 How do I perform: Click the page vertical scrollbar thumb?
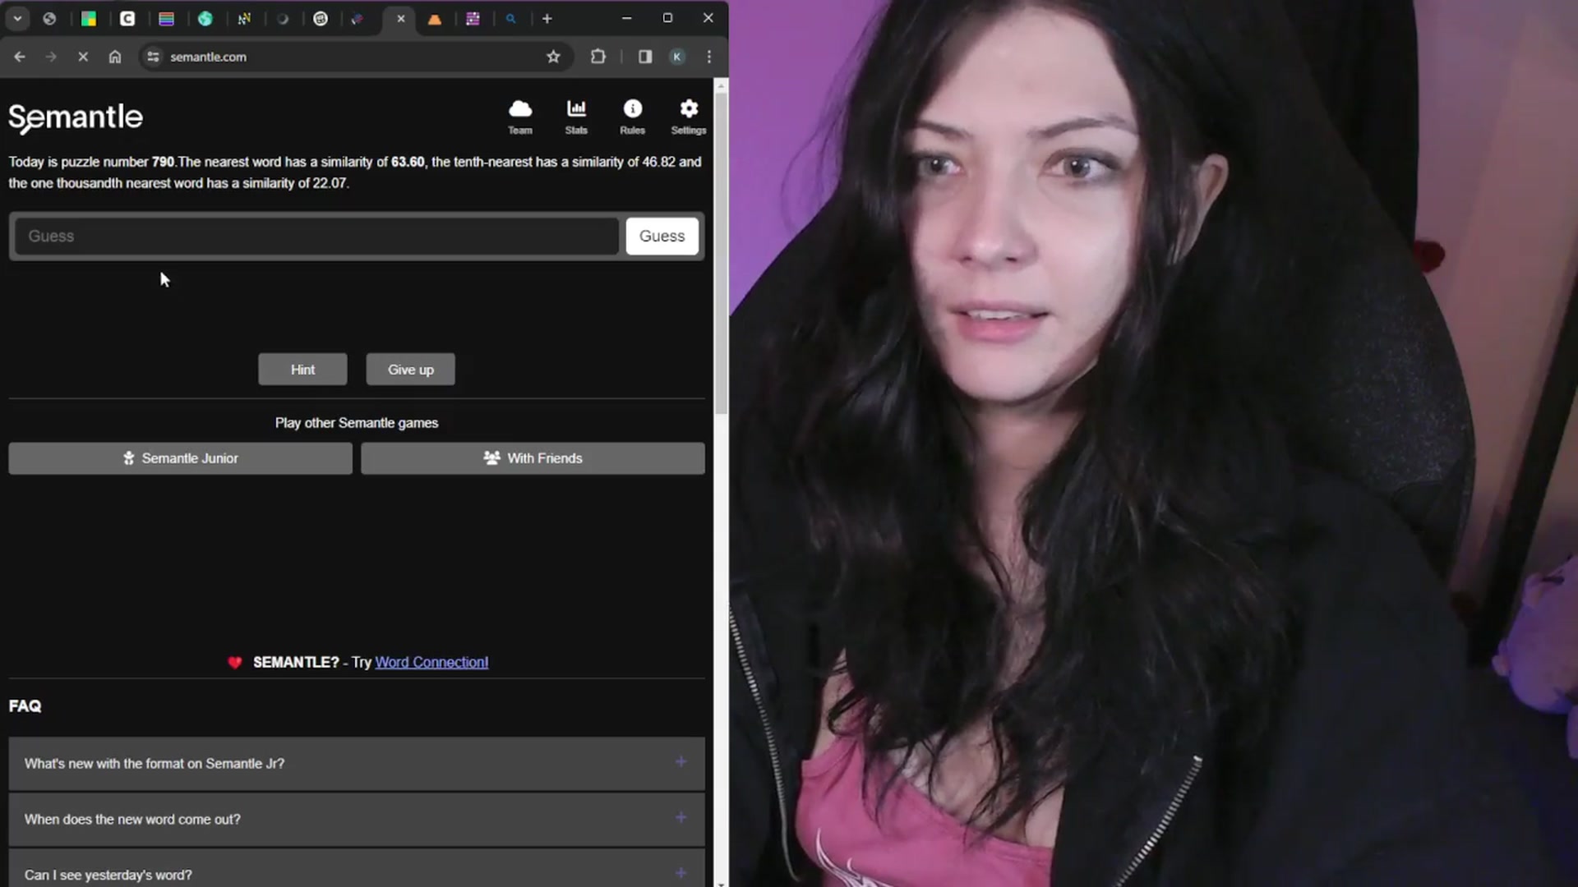click(721, 253)
